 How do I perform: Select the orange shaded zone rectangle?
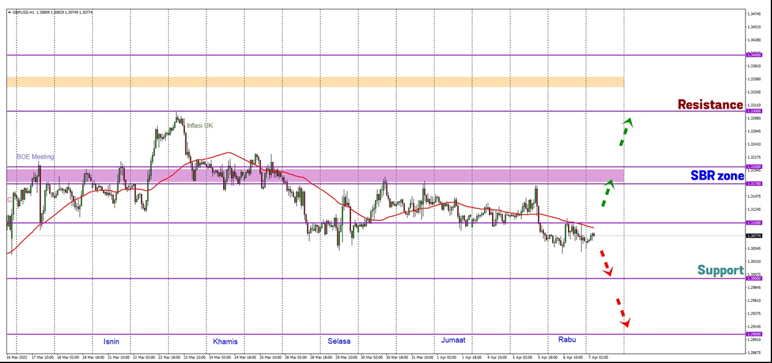click(315, 82)
